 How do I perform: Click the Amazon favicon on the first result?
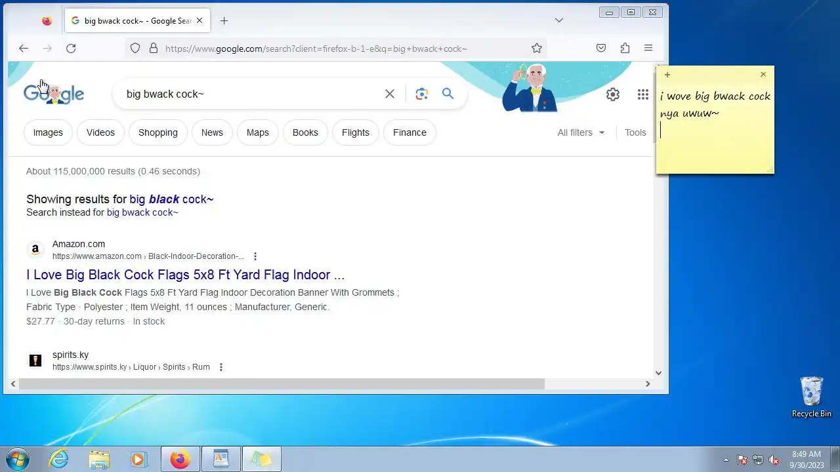[35, 250]
